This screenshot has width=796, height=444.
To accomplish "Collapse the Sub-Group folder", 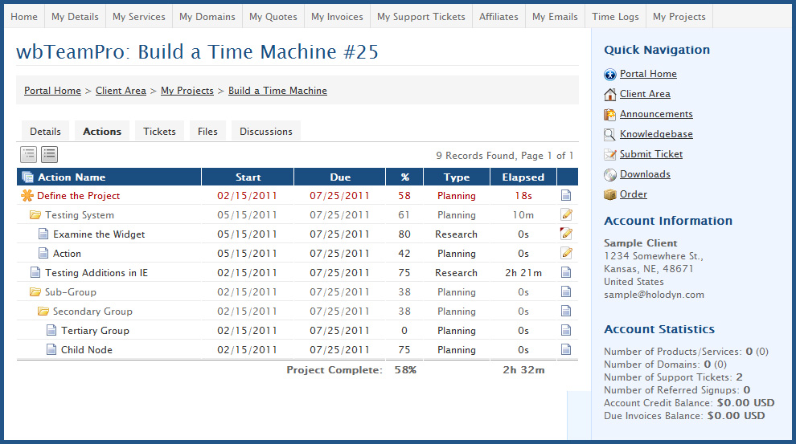I will pos(35,292).
